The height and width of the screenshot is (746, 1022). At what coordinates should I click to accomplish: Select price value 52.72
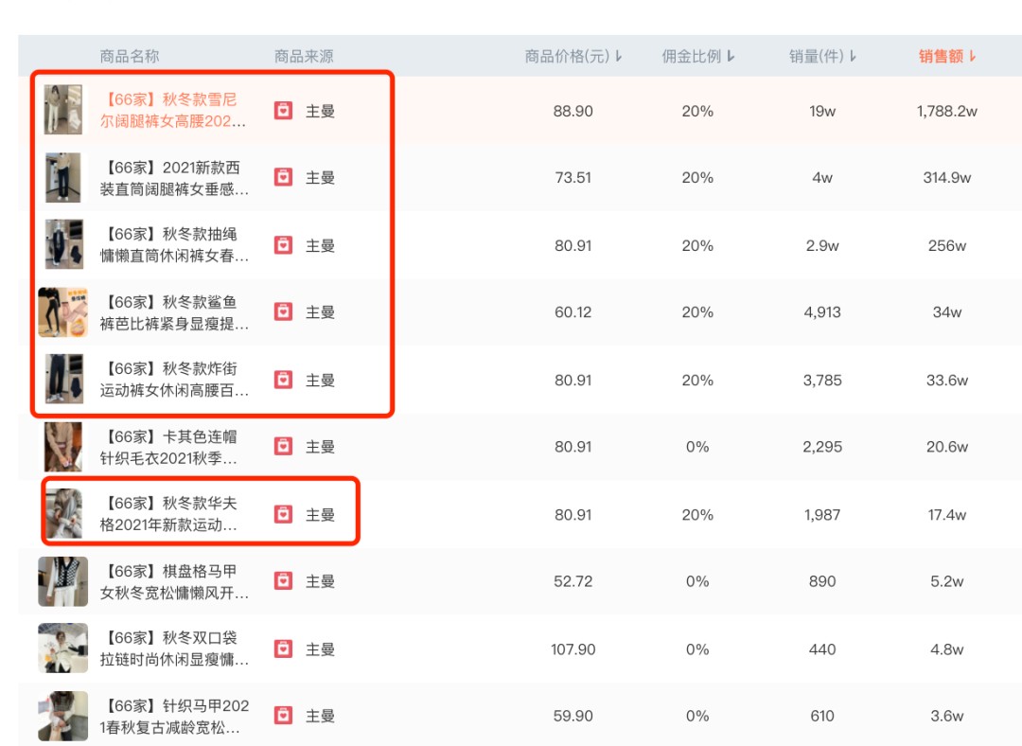(x=573, y=581)
